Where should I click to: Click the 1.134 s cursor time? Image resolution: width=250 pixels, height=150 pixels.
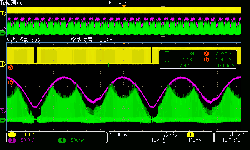(x=190, y=54)
